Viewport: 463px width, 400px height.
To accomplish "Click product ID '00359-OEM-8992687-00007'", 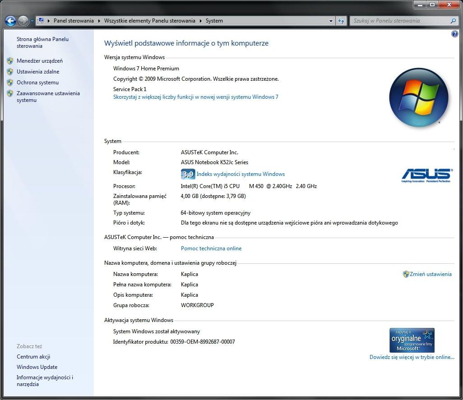I will pyautogui.click(x=203, y=342).
